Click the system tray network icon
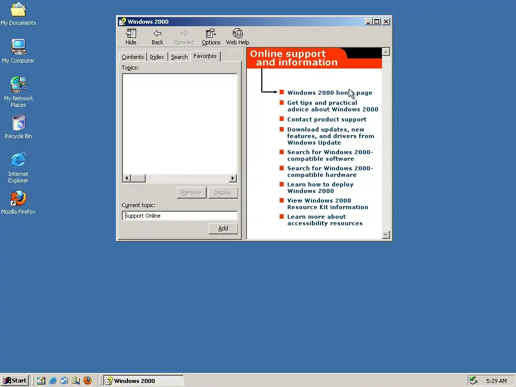This screenshot has height=387, width=516. tap(473, 381)
